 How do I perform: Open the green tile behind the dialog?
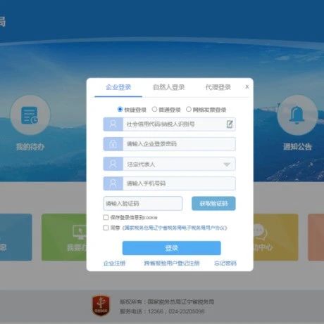[x=64, y=237]
